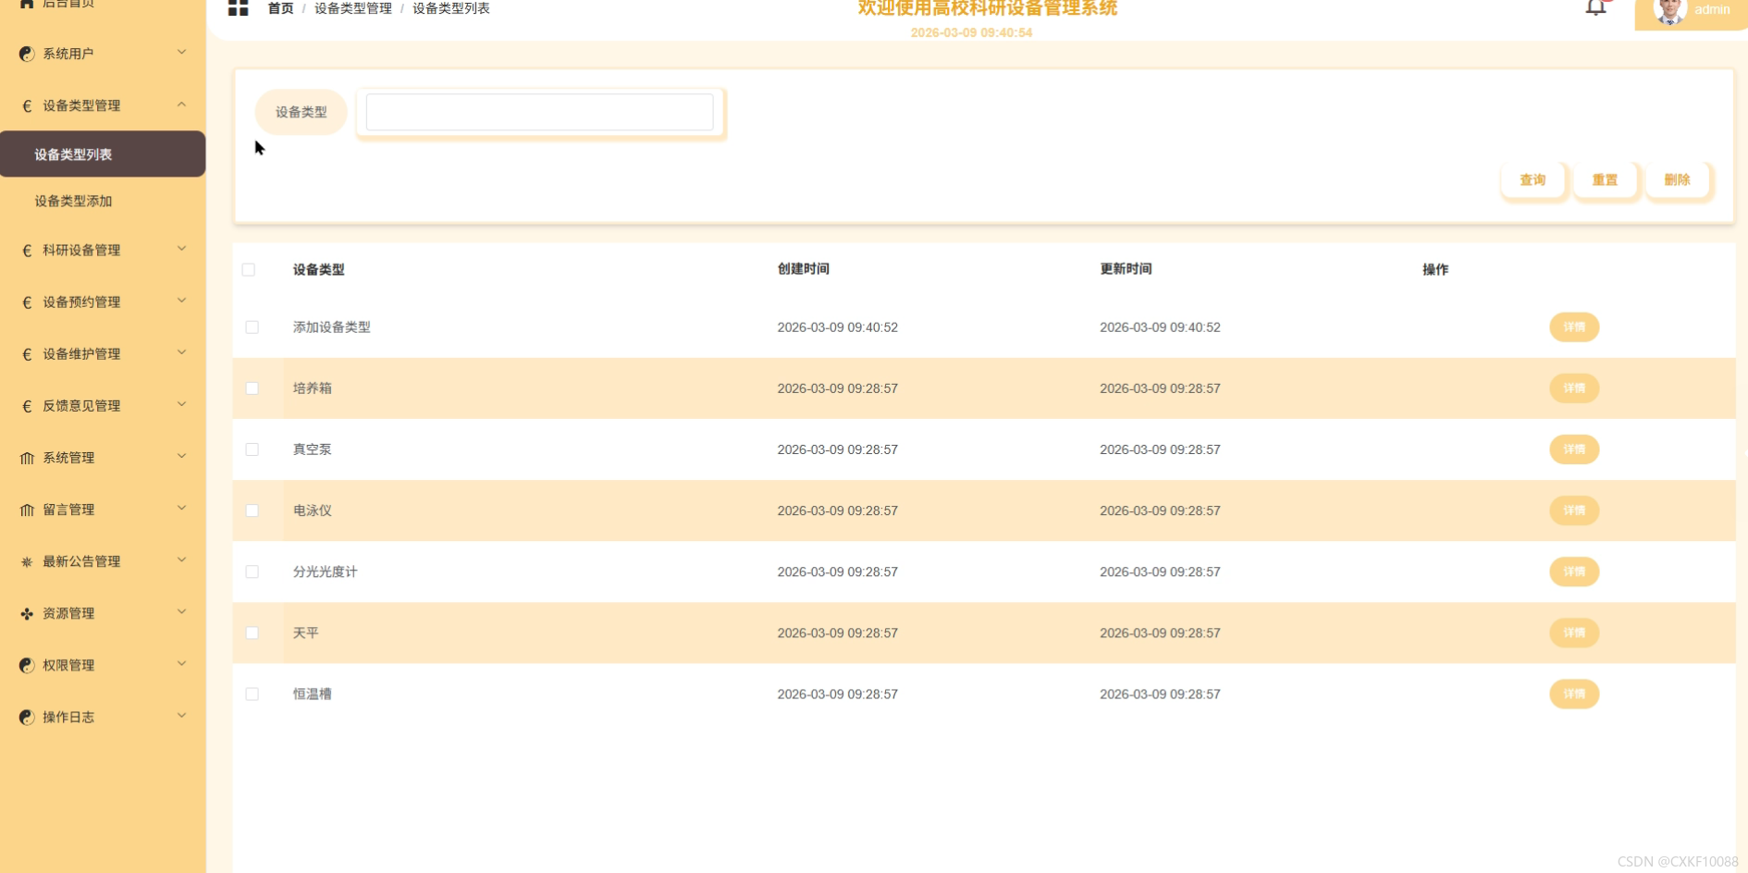Viewport: 1748px width, 873px height.
Task: Open 详情 for the 恒温槽 row
Action: coord(1574,694)
